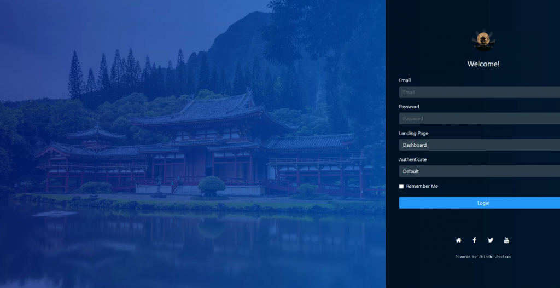Open the Facebook icon link
The width and height of the screenshot is (560, 288).
click(474, 240)
